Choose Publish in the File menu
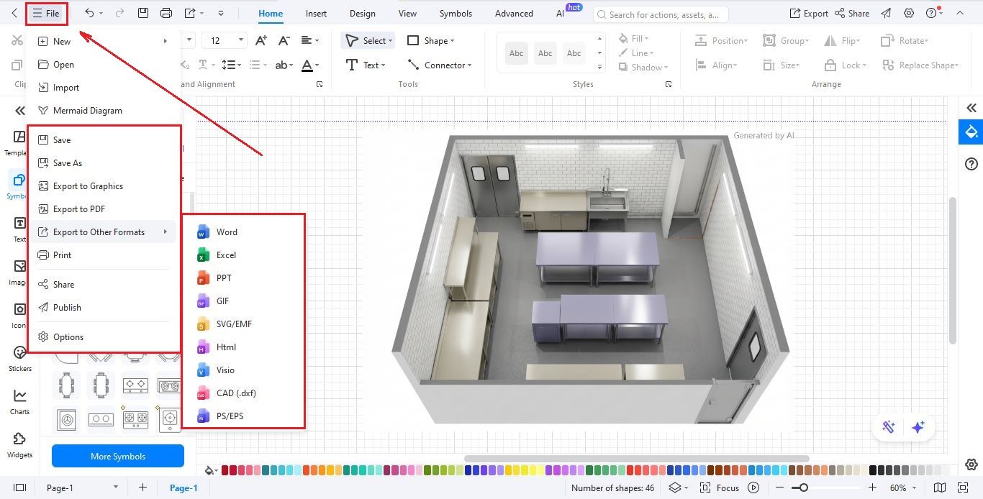 point(104,307)
